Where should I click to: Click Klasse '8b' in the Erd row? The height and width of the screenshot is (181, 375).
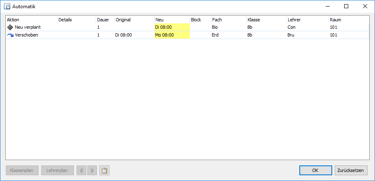250,35
